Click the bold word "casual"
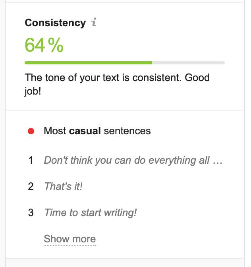Screen dimensions: 251x267 (85, 131)
